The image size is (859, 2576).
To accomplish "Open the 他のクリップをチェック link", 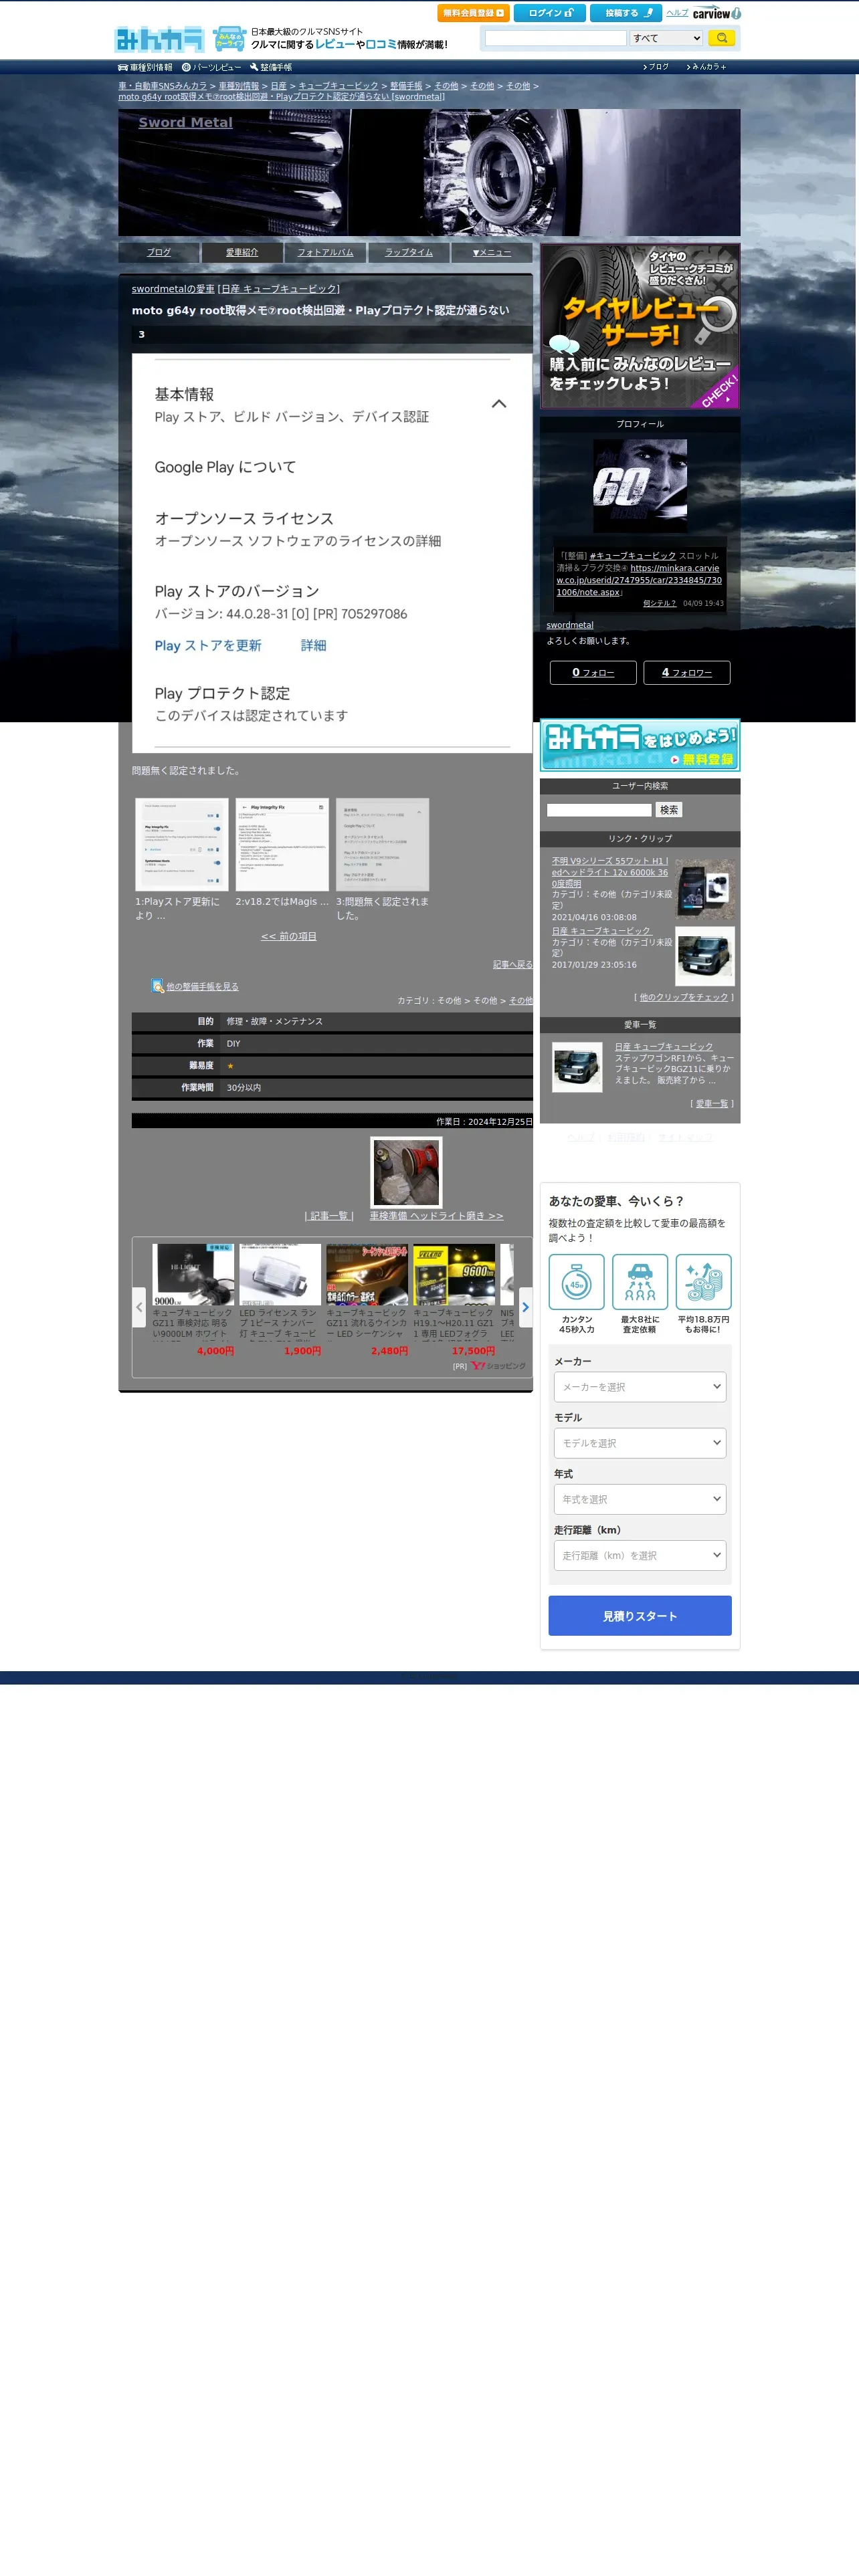I will point(684,997).
